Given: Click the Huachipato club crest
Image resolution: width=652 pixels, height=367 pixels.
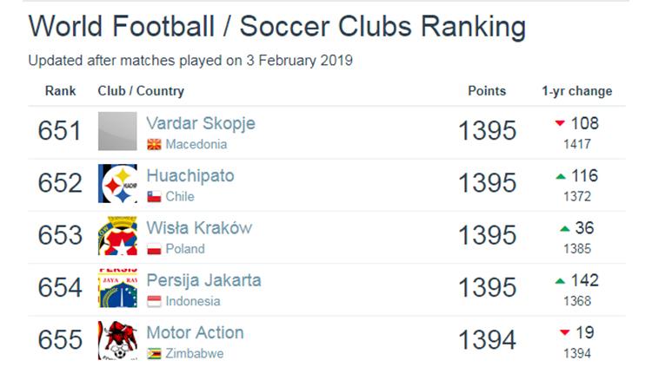Looking at the screenshot, I should [117, 183].
